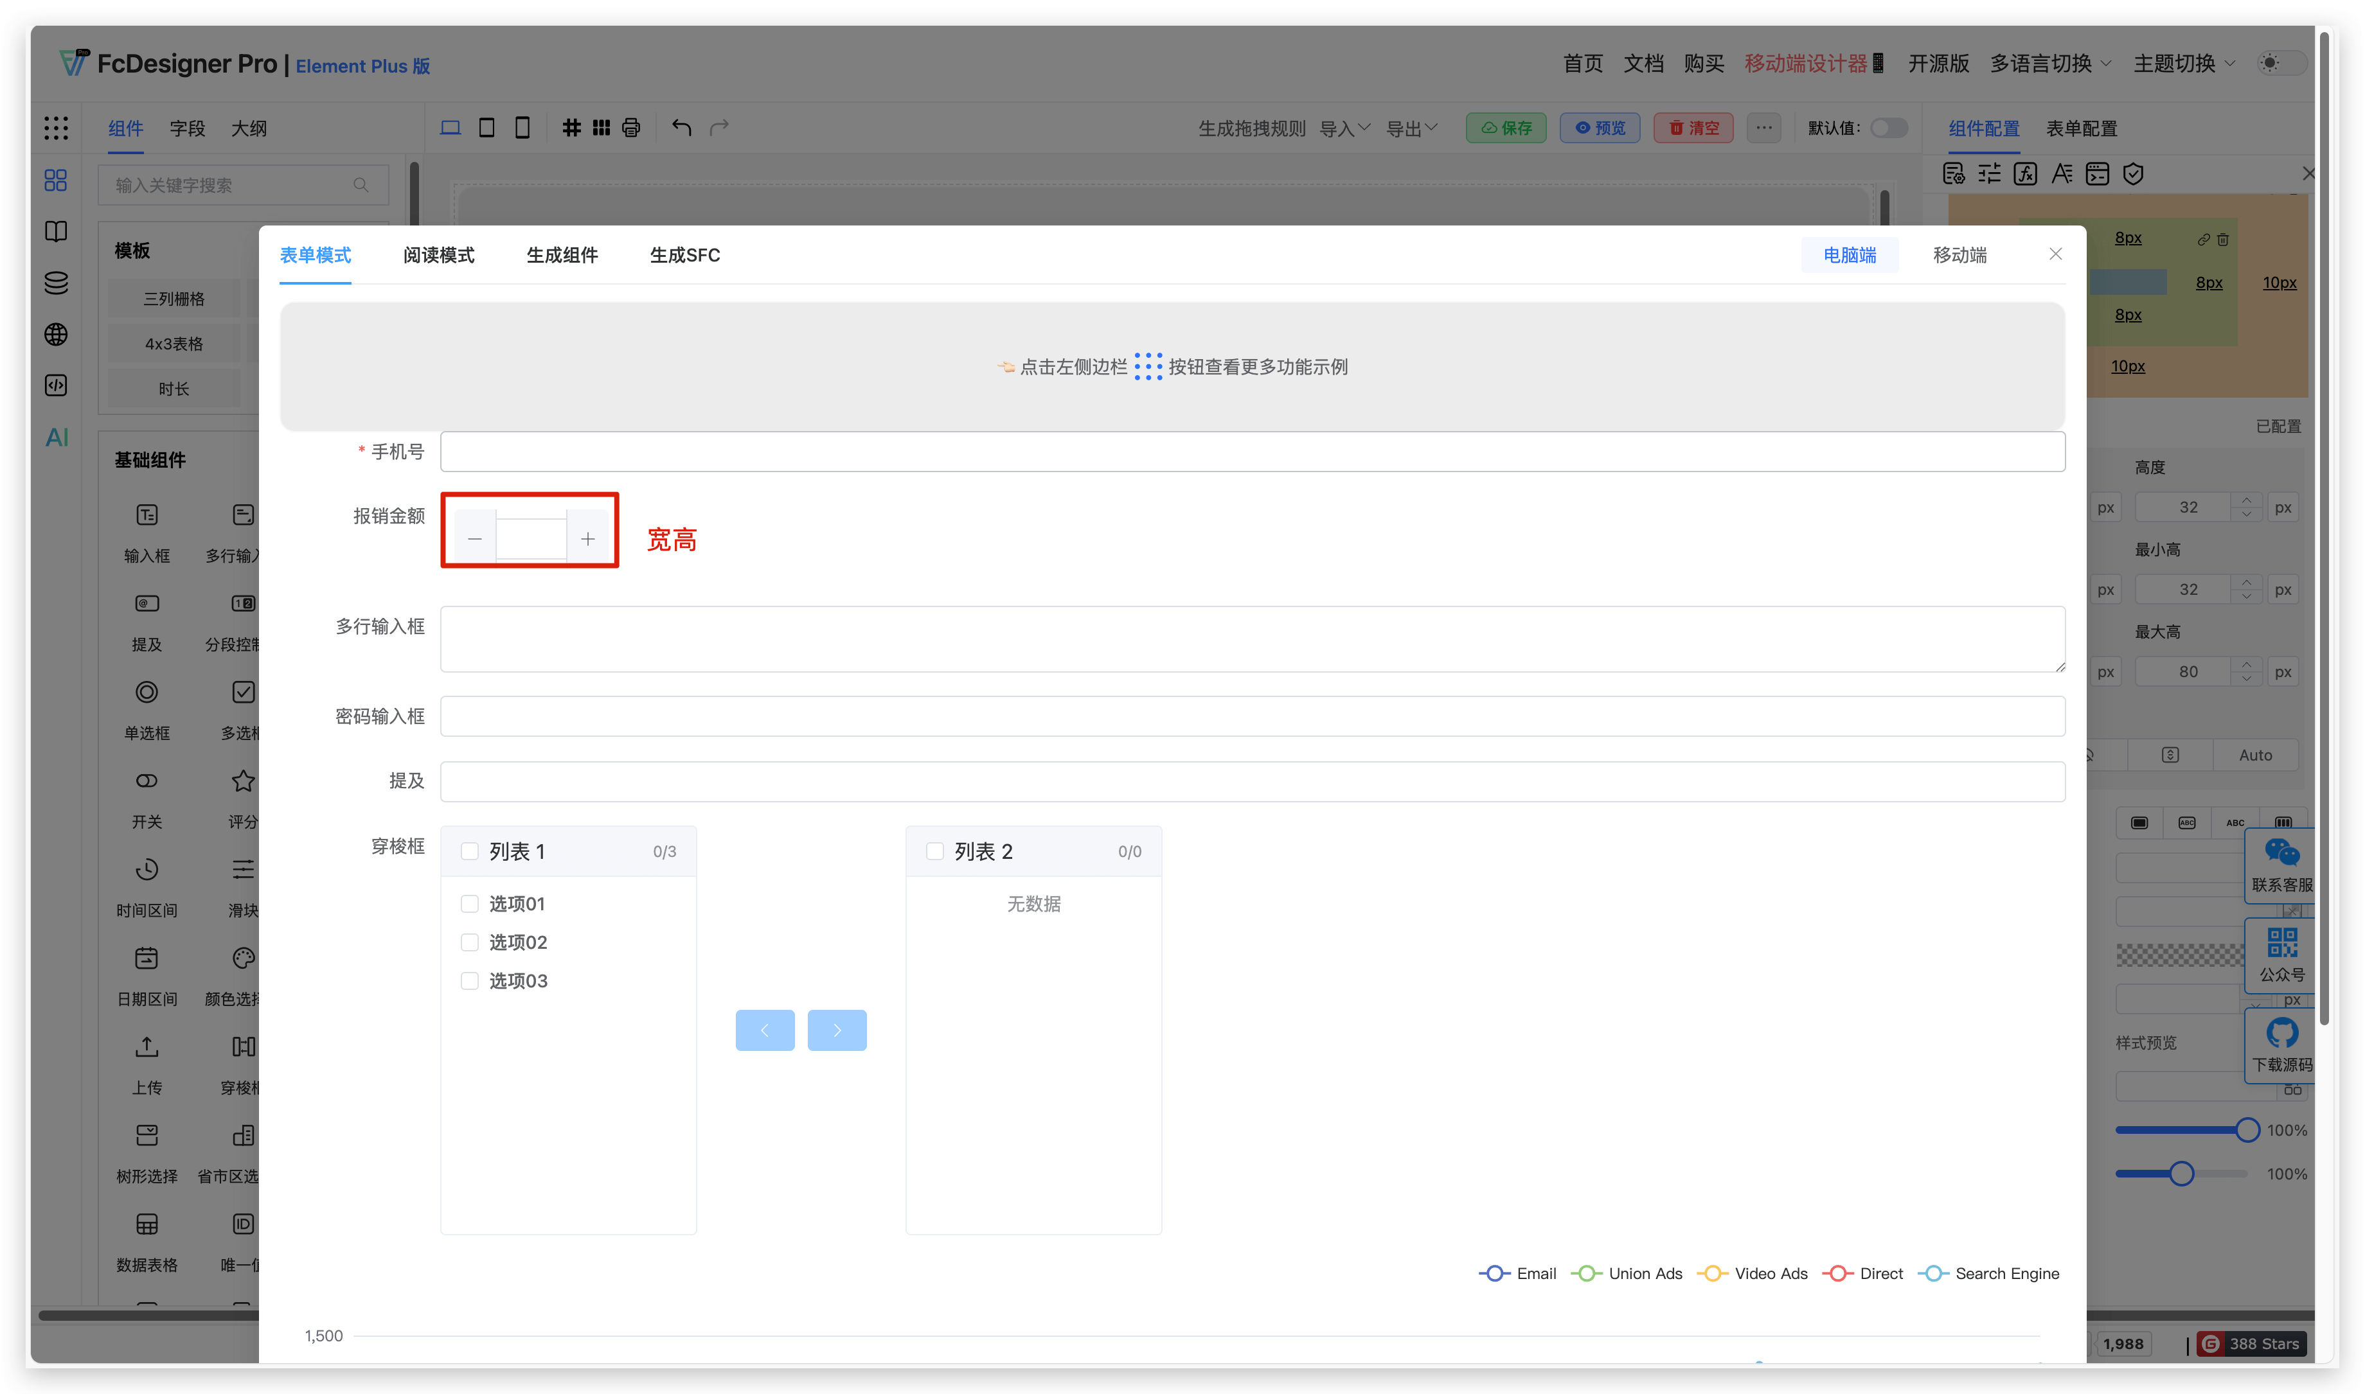Click the plus button on 报销金额 stepper
The height and width of the screenshot is (1394, 2365).
click(588, 538)
